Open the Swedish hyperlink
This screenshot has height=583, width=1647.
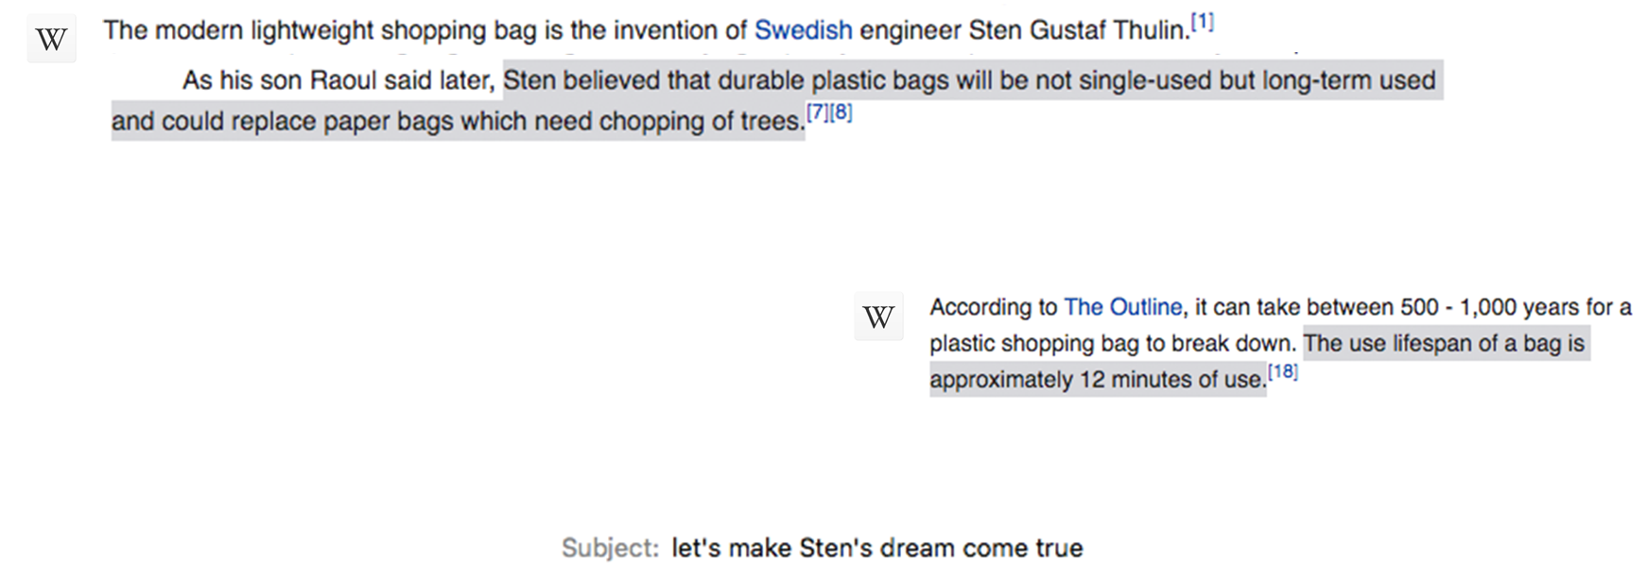[803, 30]
